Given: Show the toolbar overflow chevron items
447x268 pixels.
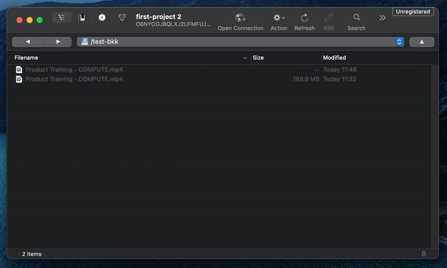Looking at the screenshot, I should coord(382,18).
